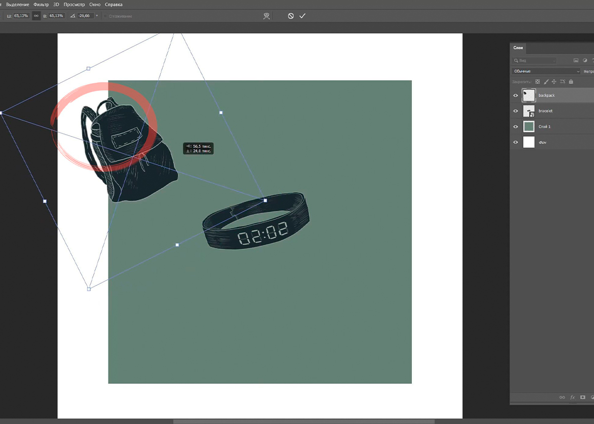Open the 3D menu
Viewport: 594px width, 424px height.
click(56, 4)
